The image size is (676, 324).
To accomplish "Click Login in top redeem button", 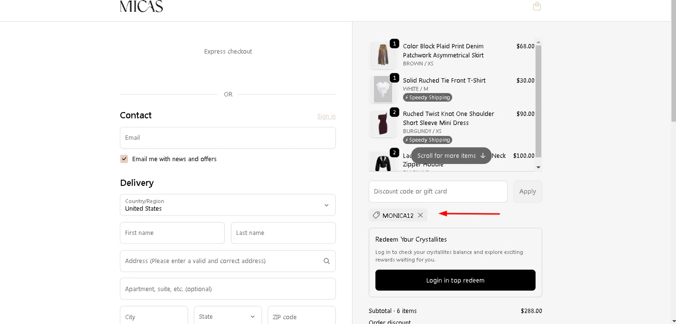I will coord(455,280).
